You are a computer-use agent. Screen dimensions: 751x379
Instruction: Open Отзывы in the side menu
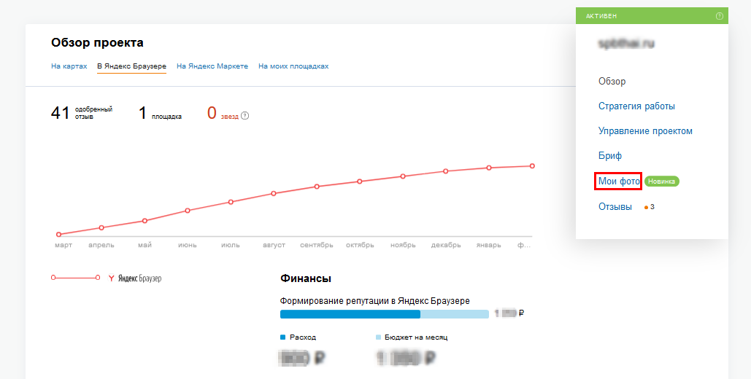[x=615, y=207]
